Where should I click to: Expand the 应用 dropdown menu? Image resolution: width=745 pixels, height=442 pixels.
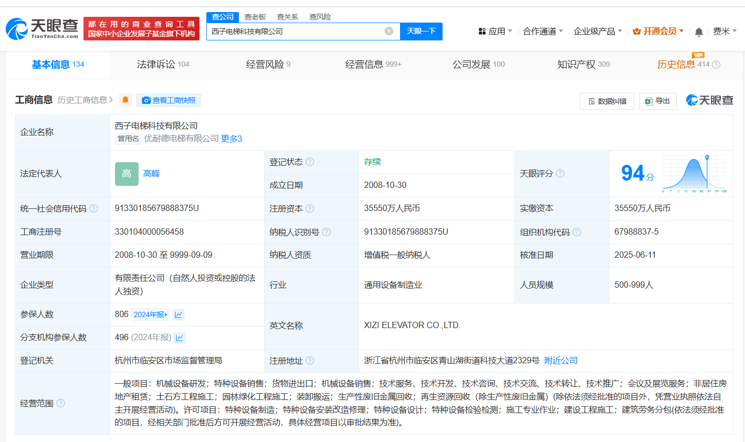tap(495, 31)
